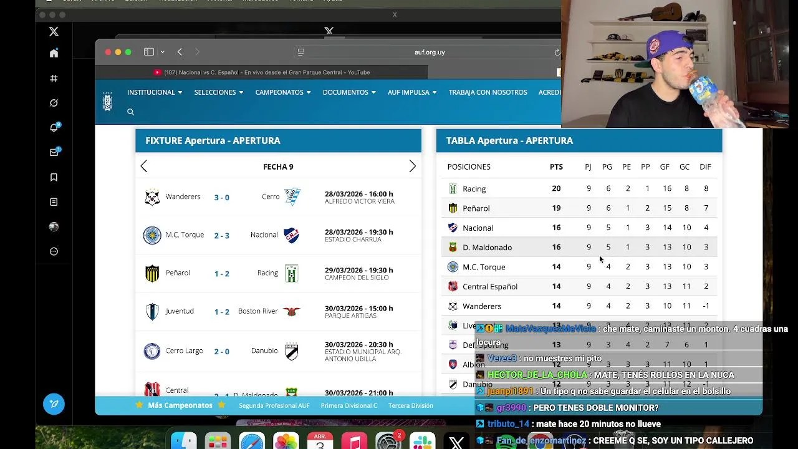Open Safari from the Dock
The height and width of the screenshot is (449, 798).
[x=252, y=441]
